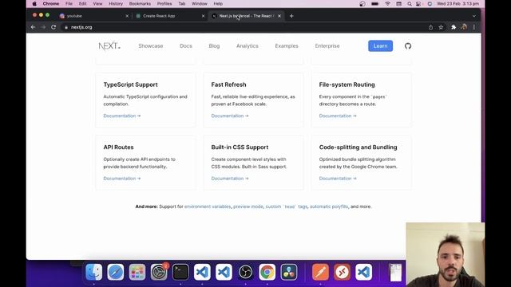Open the Window menu
Image resolution: width=511 pixels, height=287 pixels.
(199, 4)
